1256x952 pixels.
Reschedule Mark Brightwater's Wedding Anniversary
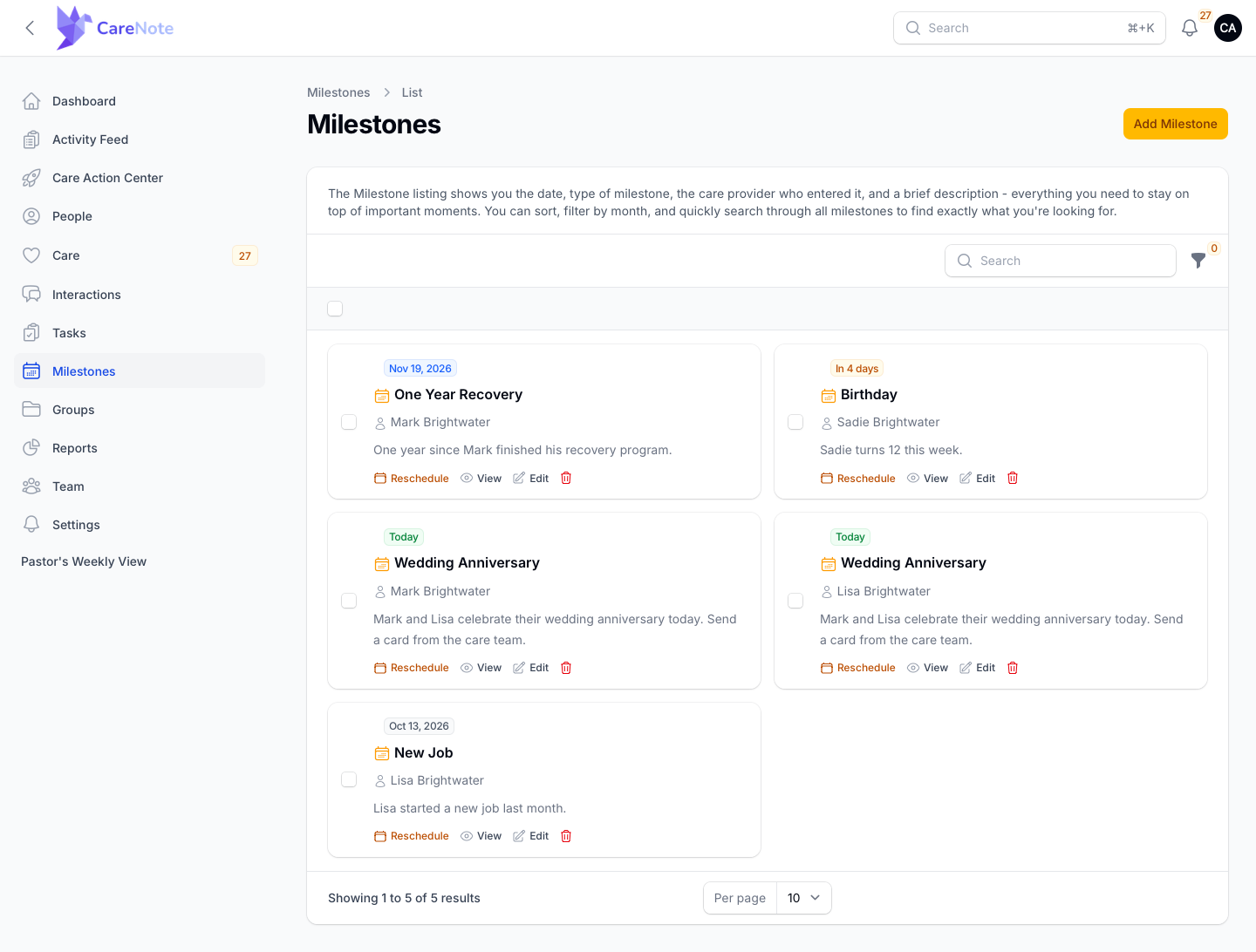[412, 668]
